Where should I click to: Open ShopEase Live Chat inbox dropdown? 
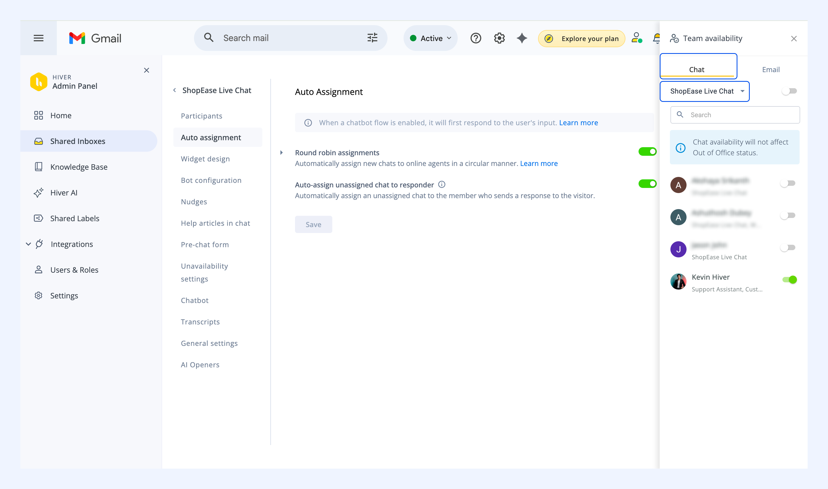(704, 91)
